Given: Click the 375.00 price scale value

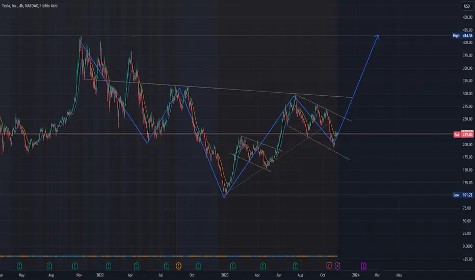Looking at the screenshot, I should point(467,55).
